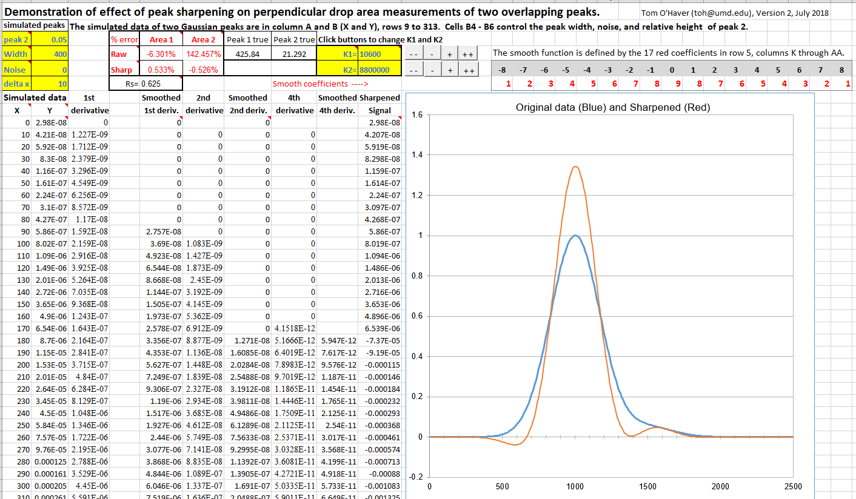Click the 'Area 2' header cell

[203, 39]
